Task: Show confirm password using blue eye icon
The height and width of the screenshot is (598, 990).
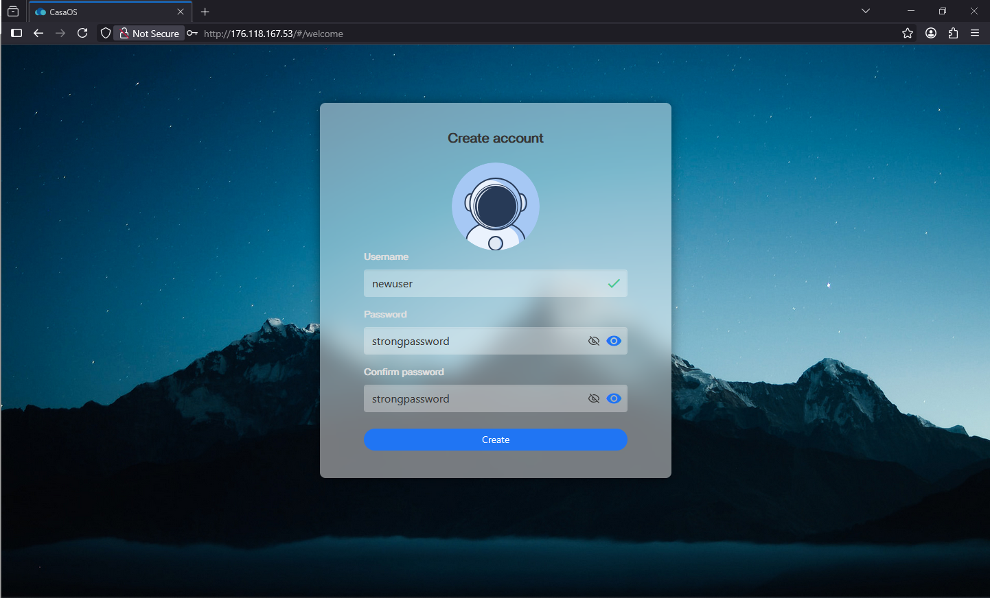Action: click(x=614, y=398)
